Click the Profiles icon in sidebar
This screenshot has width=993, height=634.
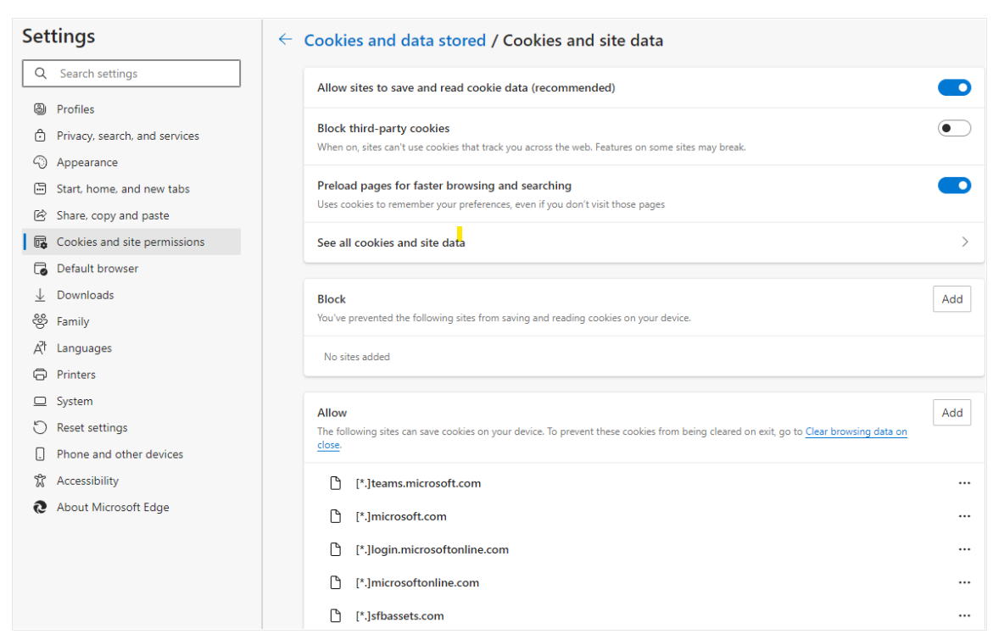coord(40,109)
